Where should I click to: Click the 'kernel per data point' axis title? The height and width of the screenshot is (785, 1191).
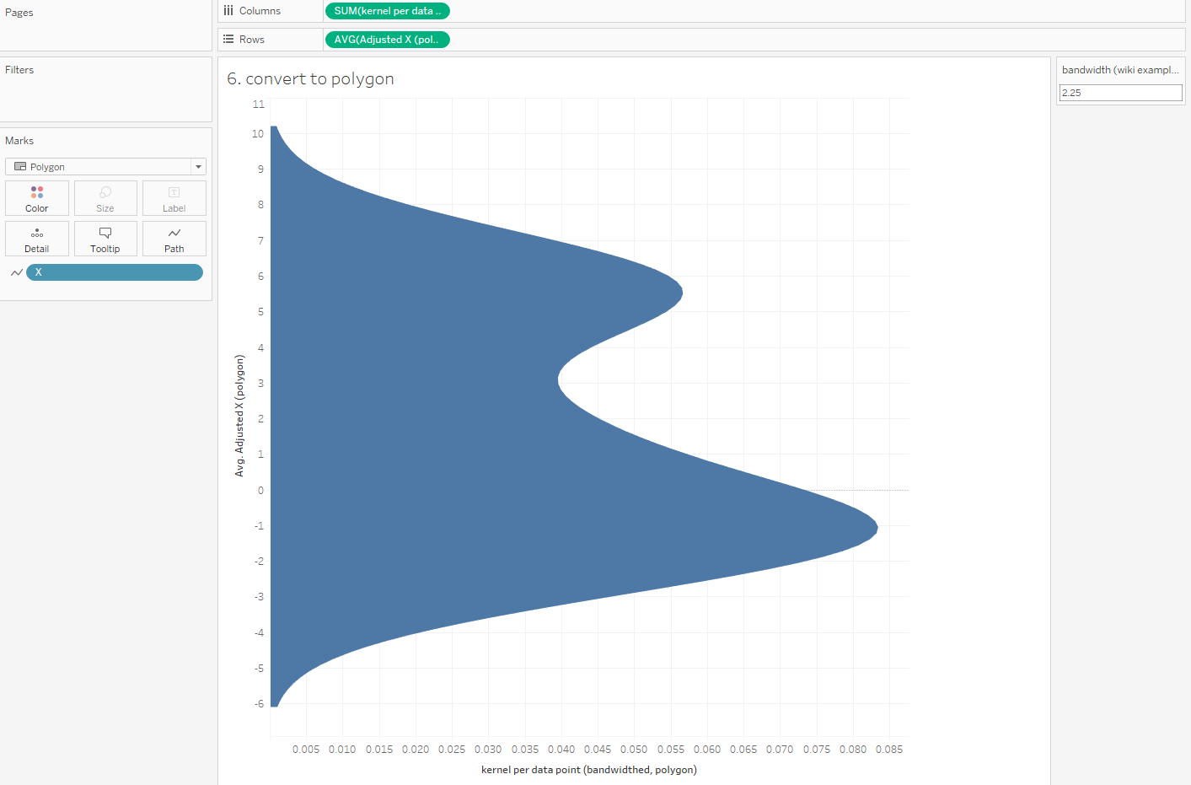[x=588, y=770]
